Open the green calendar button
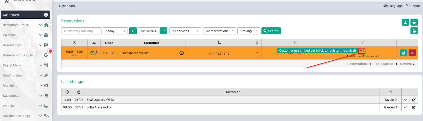Image resolution: width=423 pixels, height=121 pixels. (414, 31)
